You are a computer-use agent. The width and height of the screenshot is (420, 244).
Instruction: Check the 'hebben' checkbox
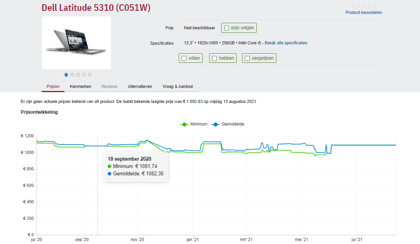[215, 58]
